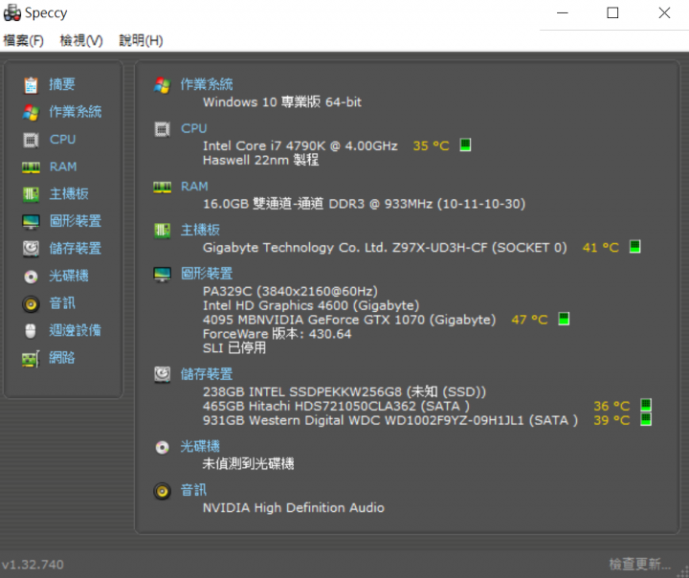Select 週邊設備 in the sidebar

click(x=76, y=330)
